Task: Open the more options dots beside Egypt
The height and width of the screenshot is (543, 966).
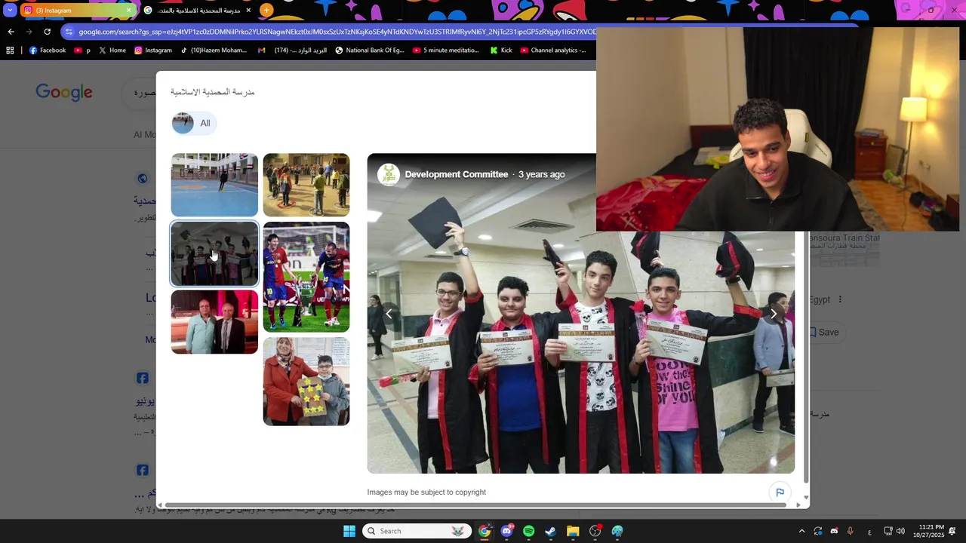Action: pyautogui.click(x=840, y=299)
